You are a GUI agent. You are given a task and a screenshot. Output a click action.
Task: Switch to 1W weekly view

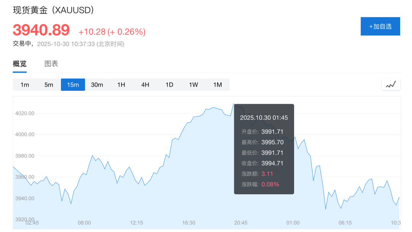click(x=193, y=85)
